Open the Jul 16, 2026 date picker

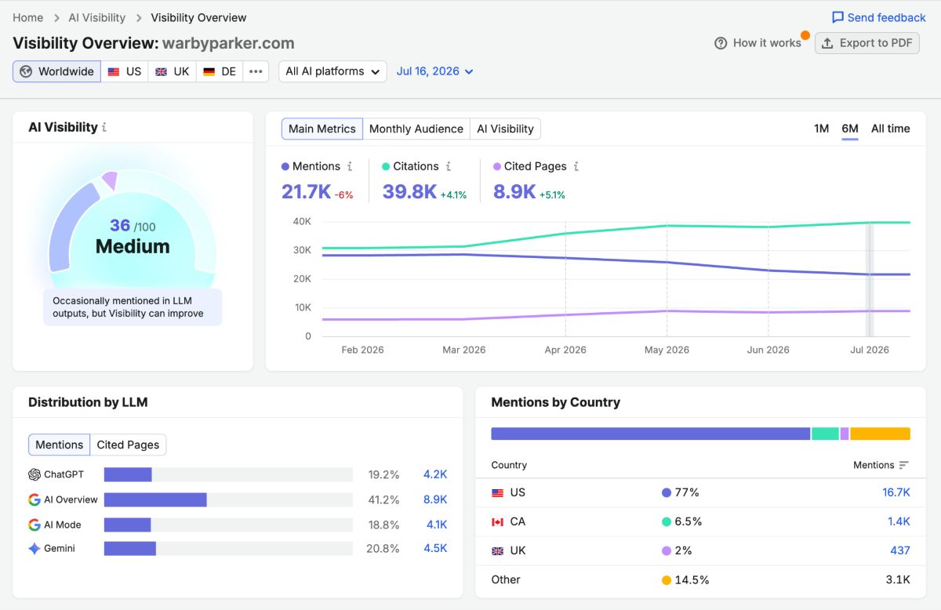tap(435, 71)
